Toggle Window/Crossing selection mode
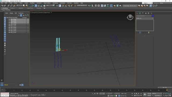This screenshot has width=172, height=97. (33, 6)
